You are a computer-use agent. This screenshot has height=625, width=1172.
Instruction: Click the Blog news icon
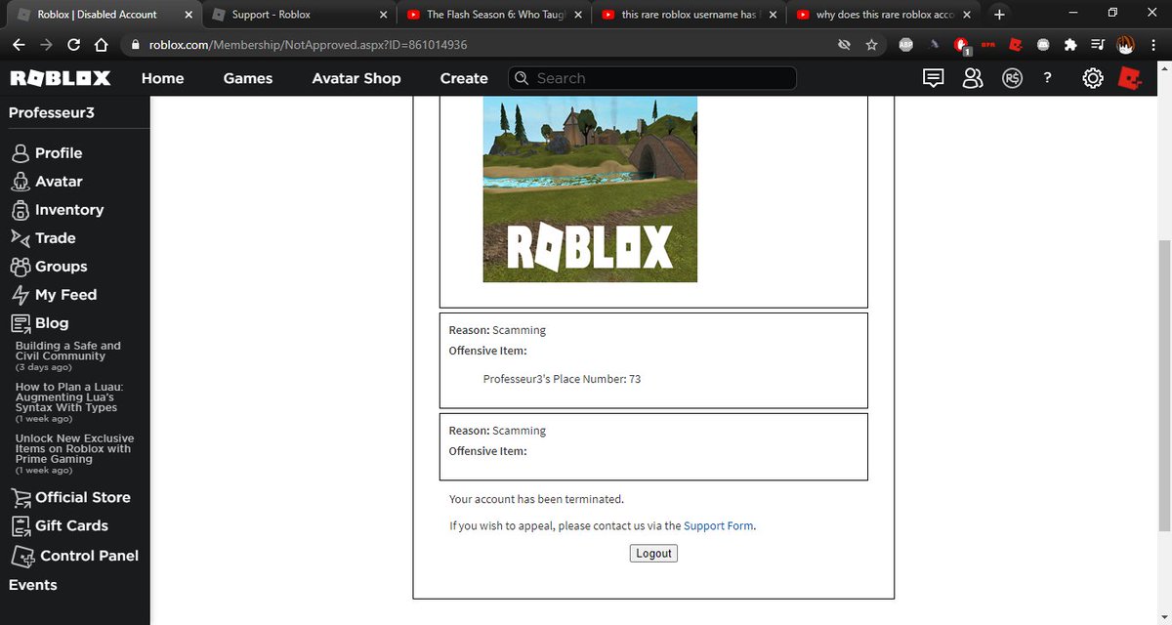pyautogui.click(x=21, y=323)
